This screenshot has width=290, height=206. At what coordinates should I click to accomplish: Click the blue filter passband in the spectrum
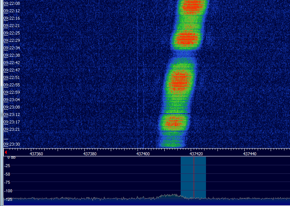coord(193,177)
